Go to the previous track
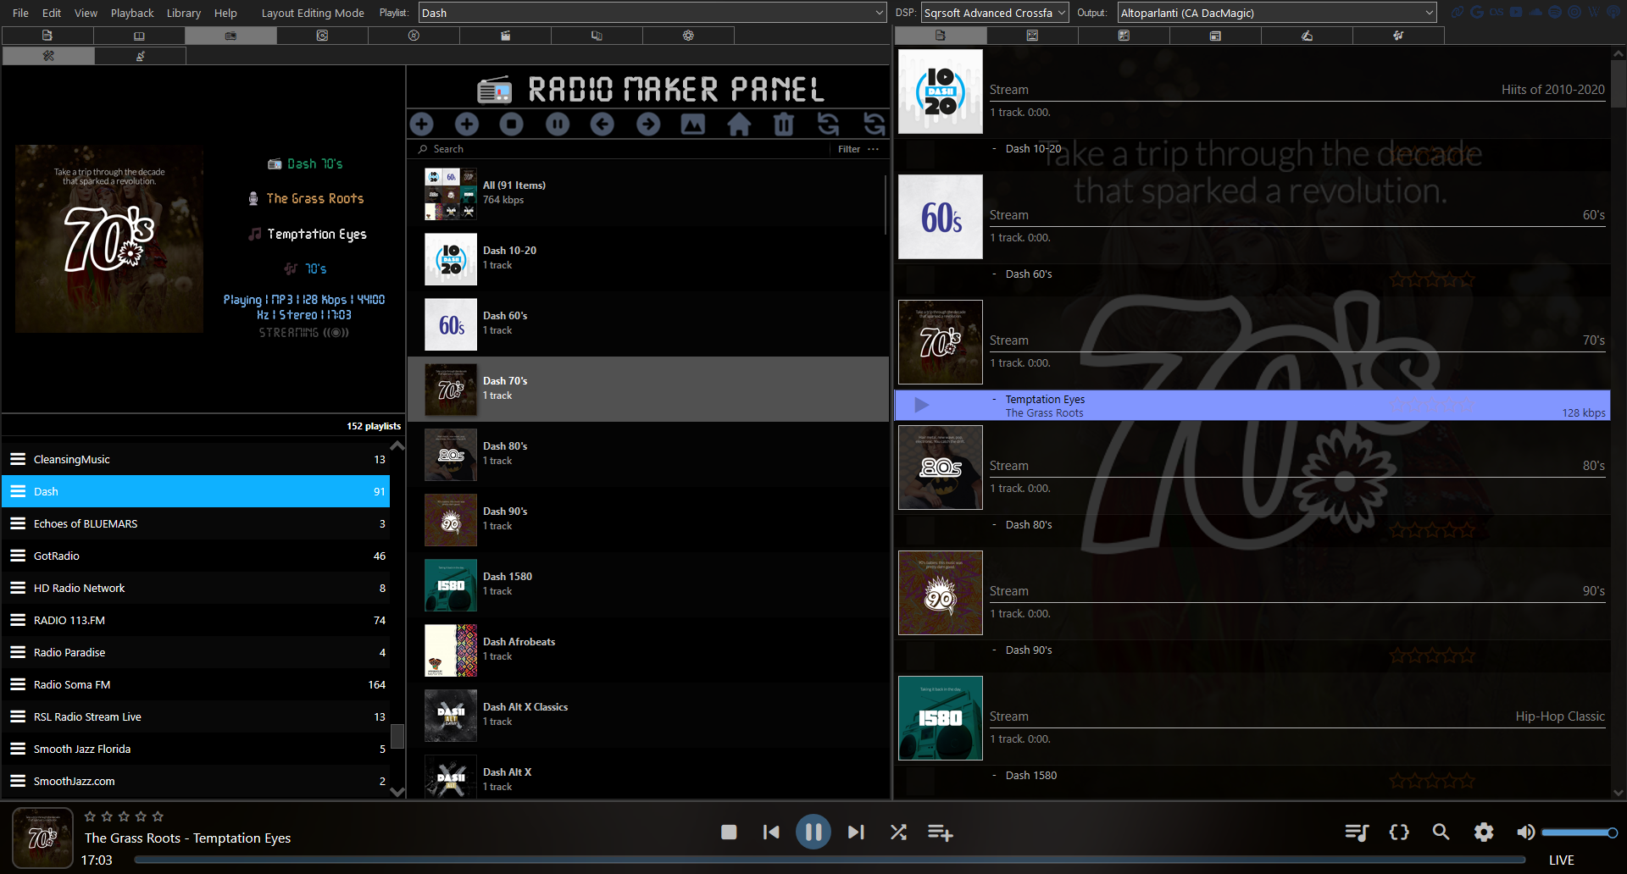Screen dimensions: 1627x874 [x=771, y=833]
